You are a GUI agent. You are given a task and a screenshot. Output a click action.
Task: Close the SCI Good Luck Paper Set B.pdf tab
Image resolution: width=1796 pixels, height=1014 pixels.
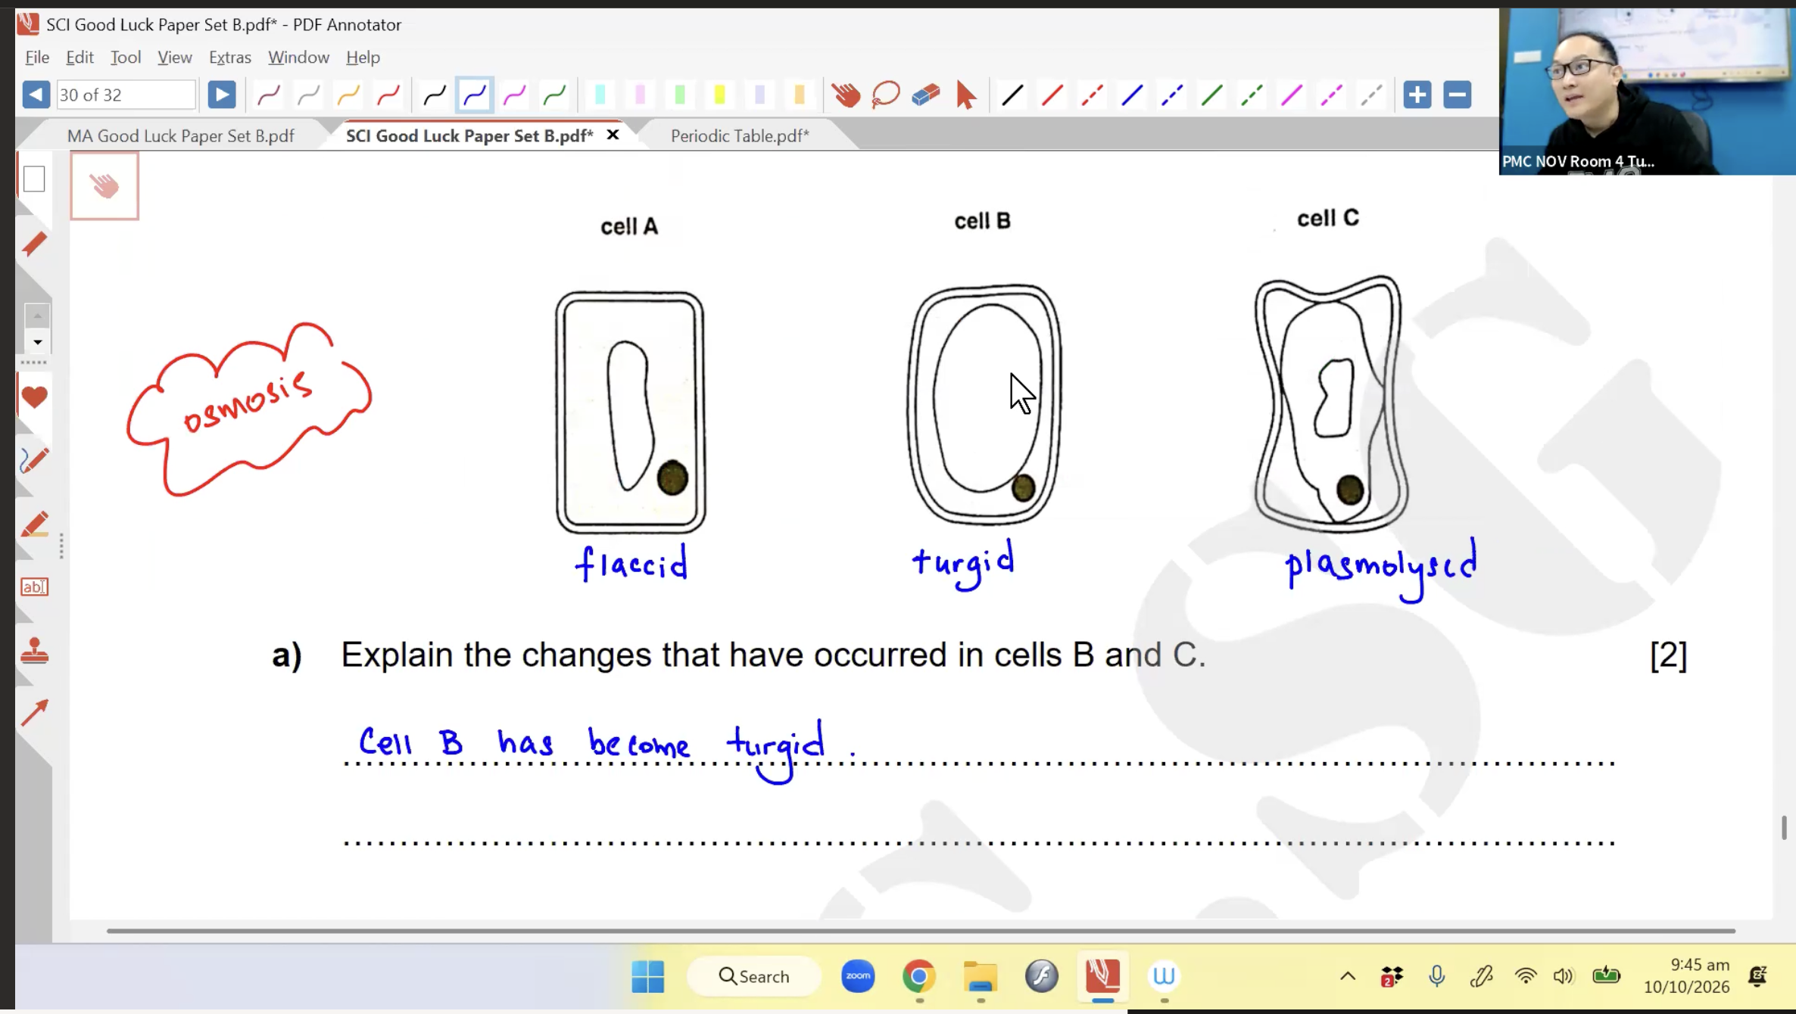613,135
